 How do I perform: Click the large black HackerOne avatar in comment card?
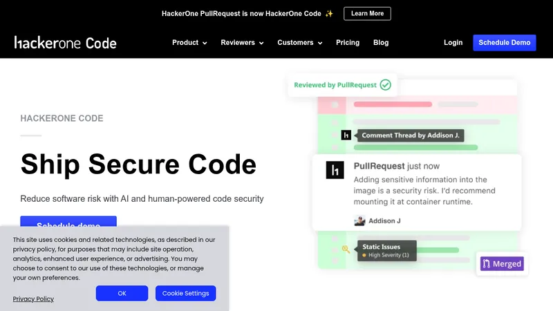[x=335, y=170]
